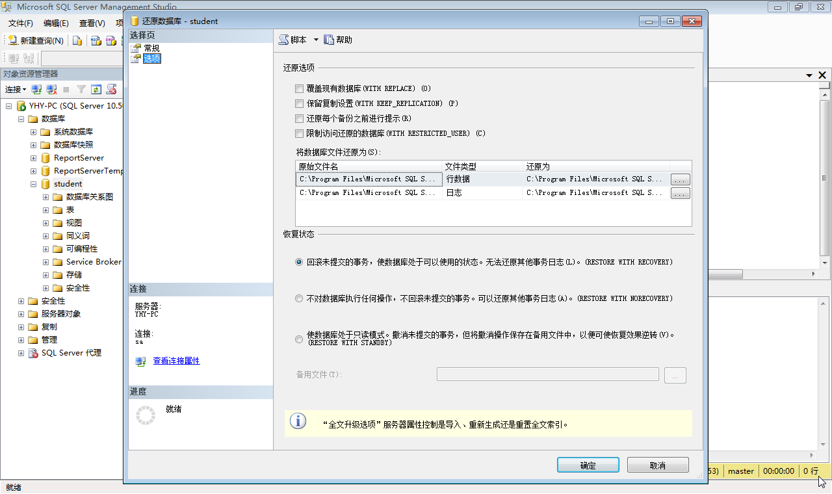
Task: Enable 覆盖现有数据库 (WITH REPLACE) checkbox
Action: point(300,88)
